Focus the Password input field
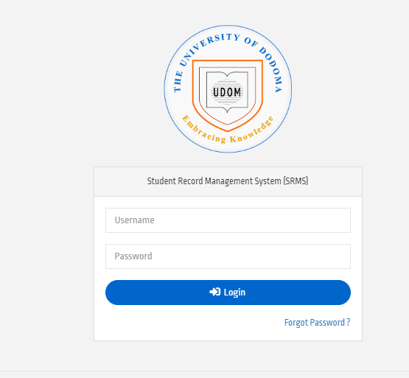 [228, 256]
